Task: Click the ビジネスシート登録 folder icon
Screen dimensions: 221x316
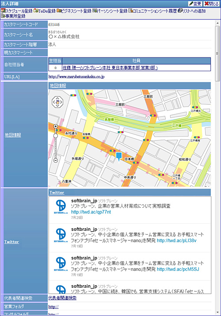Action: (x=59, y=11)
